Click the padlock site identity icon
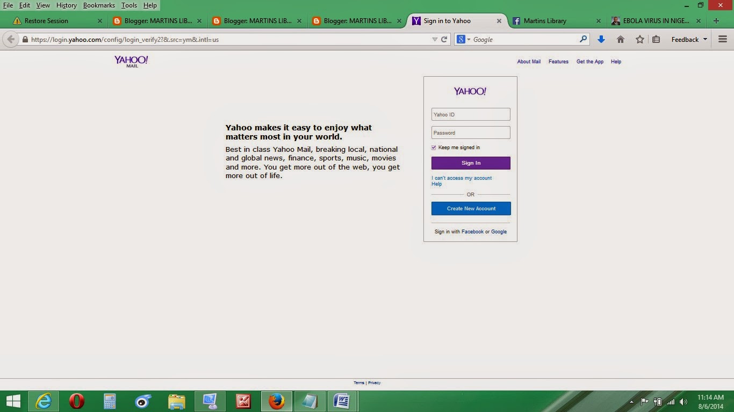 (25, 39)
